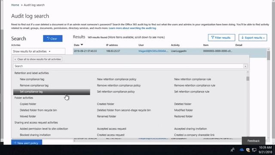The width and height of the screenshot is (275, 155).
Task: Select the Item column header
Action: tap(206, 45)
